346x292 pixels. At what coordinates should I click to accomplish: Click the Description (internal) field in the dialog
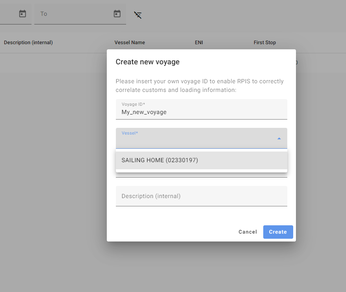pos(201,196)
